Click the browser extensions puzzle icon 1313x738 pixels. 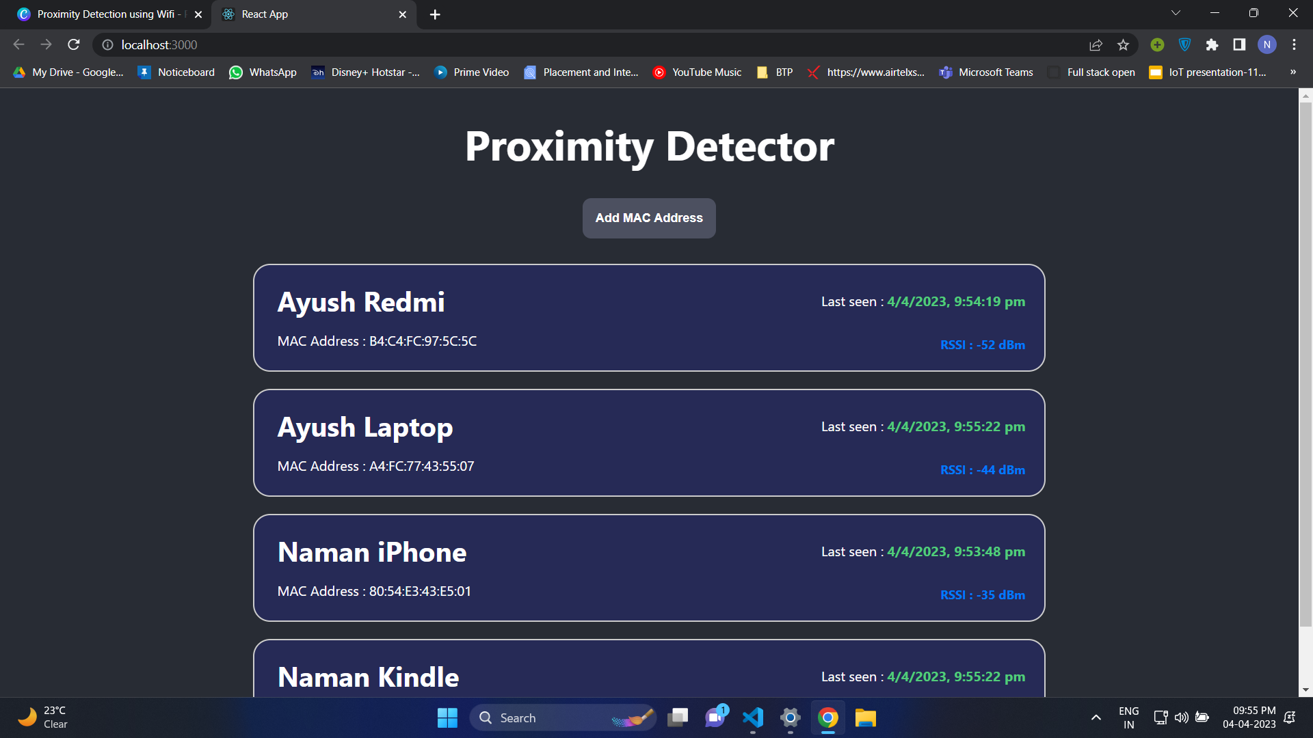(x=1212, y=44)
